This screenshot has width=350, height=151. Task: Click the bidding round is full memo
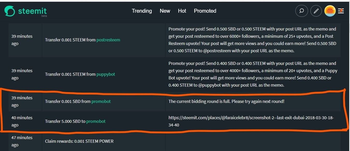226,101
